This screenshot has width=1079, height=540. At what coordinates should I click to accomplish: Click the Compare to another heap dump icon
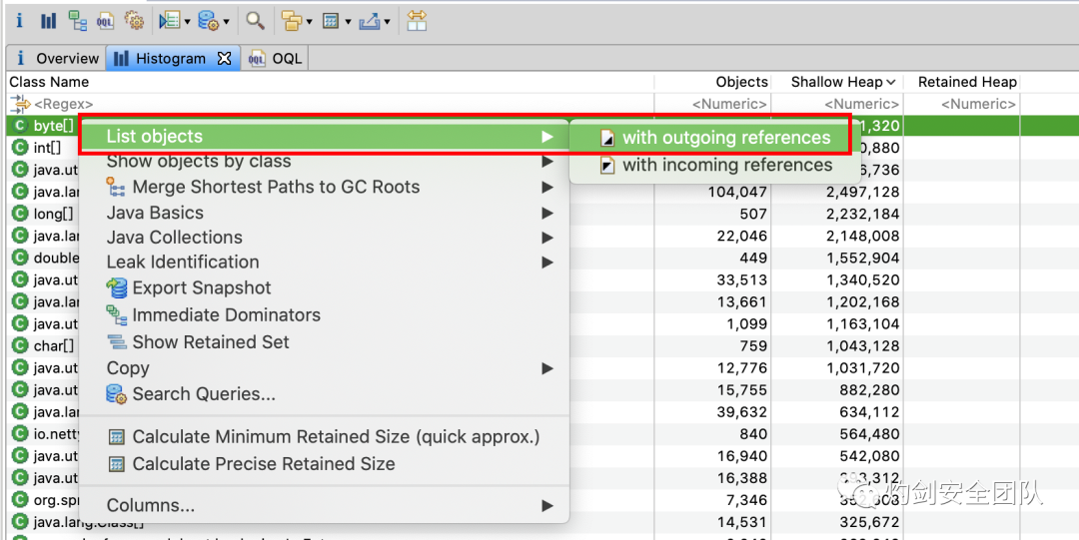tap(417, 21)
